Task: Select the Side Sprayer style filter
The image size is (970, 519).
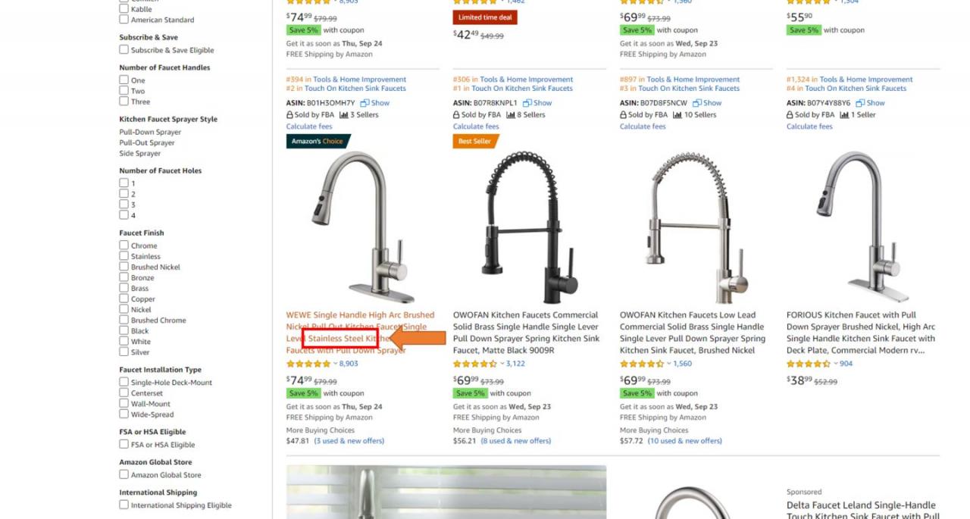Action: click(x=140, y=153)
